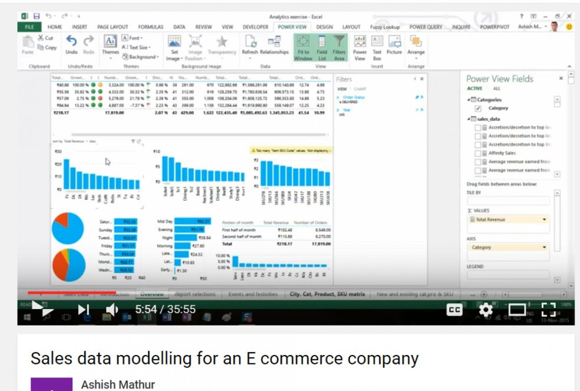Screen dimensions: 580x391
Task: Click the video progress bar near the start
Action: tap(35, 291)
